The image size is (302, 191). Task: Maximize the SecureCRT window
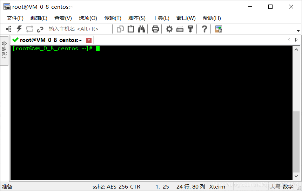click(270, 7)
